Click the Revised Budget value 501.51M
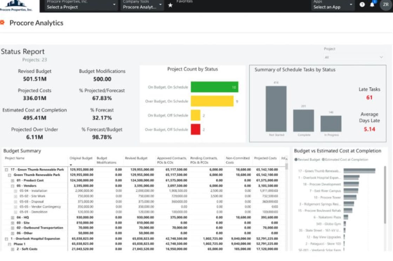Image resolution: width=393 pixels, height=261 pixels. click(x=35, y=79)
